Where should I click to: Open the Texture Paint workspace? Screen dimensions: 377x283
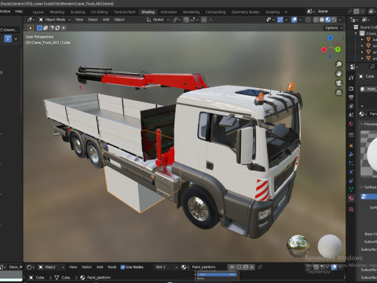[x=125, y=12]
